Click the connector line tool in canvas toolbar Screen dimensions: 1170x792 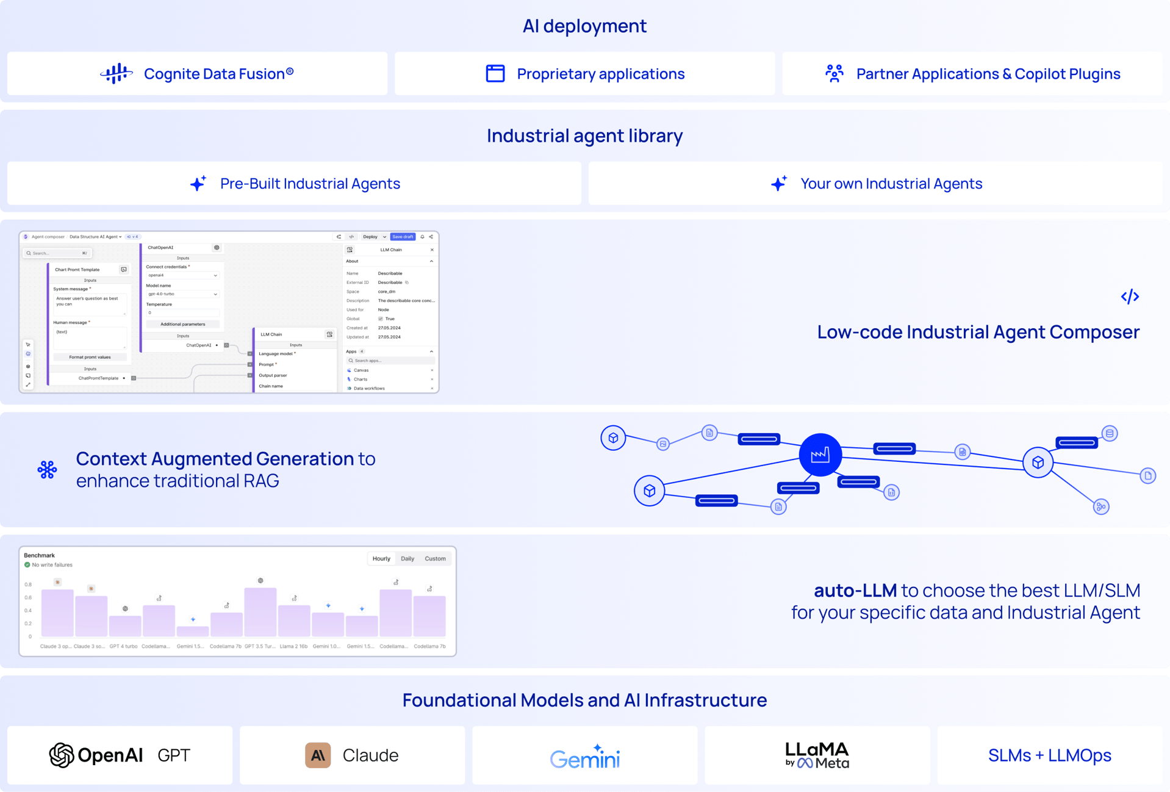click(x=28, y=384)
